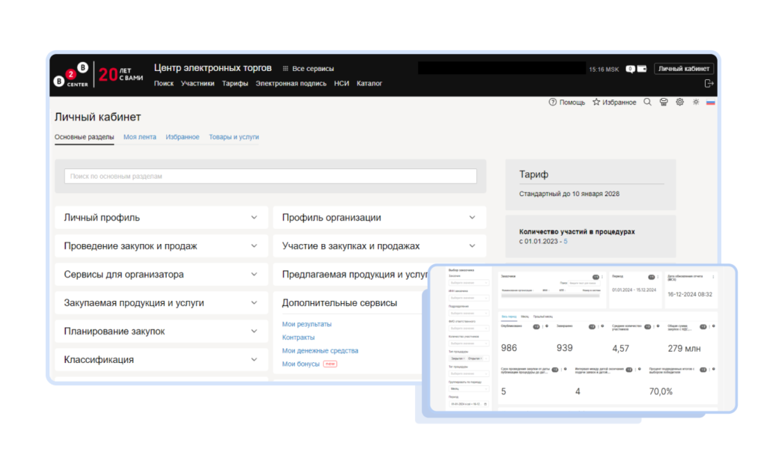
Task: Open the Подразделение dropdown in dashboard filters
Action: click(x=469, y=313)
